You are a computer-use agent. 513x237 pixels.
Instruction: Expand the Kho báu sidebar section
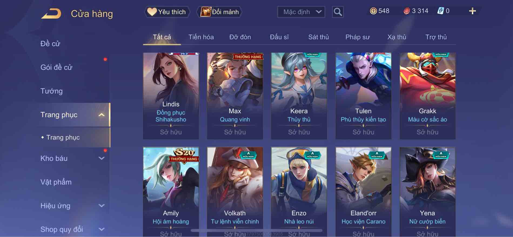pyautogui.click(x=101, y=158)
